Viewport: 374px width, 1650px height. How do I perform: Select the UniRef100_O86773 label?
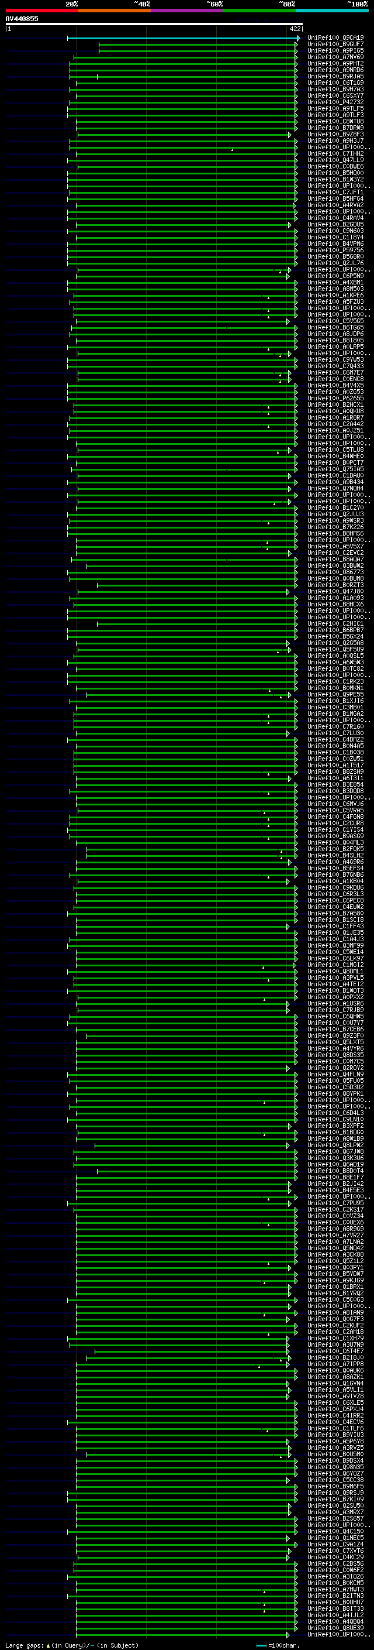[x=335, y=572]
